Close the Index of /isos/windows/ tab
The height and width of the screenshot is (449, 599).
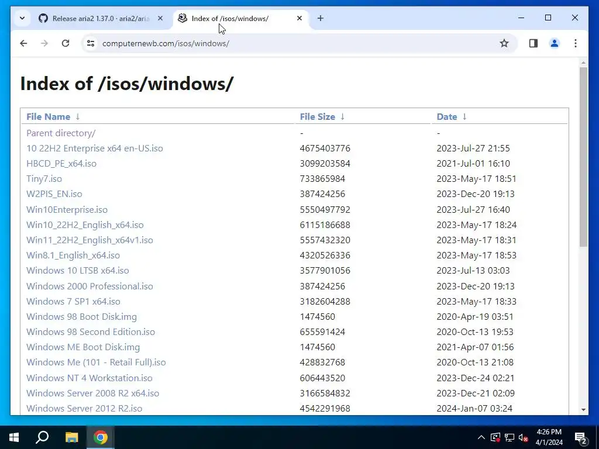(299, 18)
